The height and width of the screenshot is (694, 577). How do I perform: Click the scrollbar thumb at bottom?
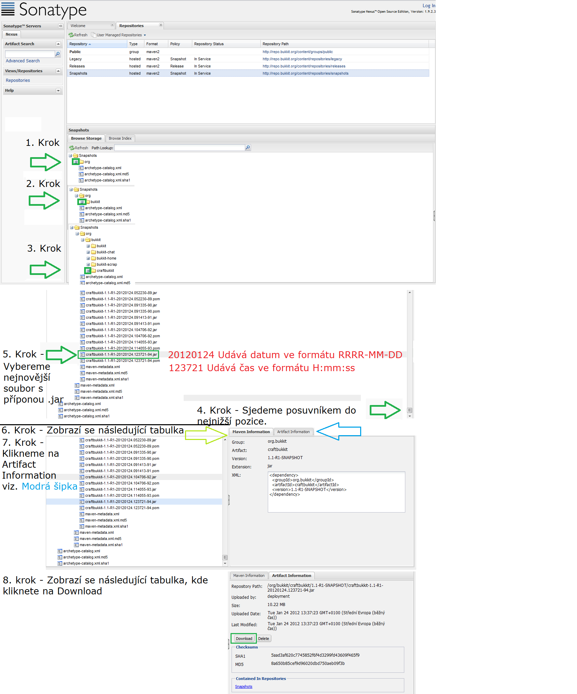409,410
